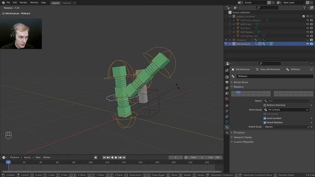
Task: Click the Scene name field
Action: point(255,2)
